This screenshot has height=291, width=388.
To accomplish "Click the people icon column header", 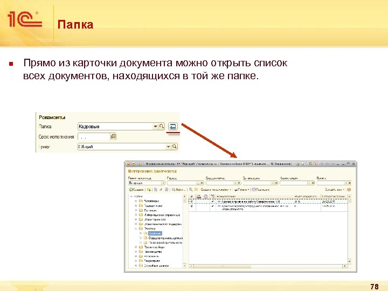I will tap(199, 197).
